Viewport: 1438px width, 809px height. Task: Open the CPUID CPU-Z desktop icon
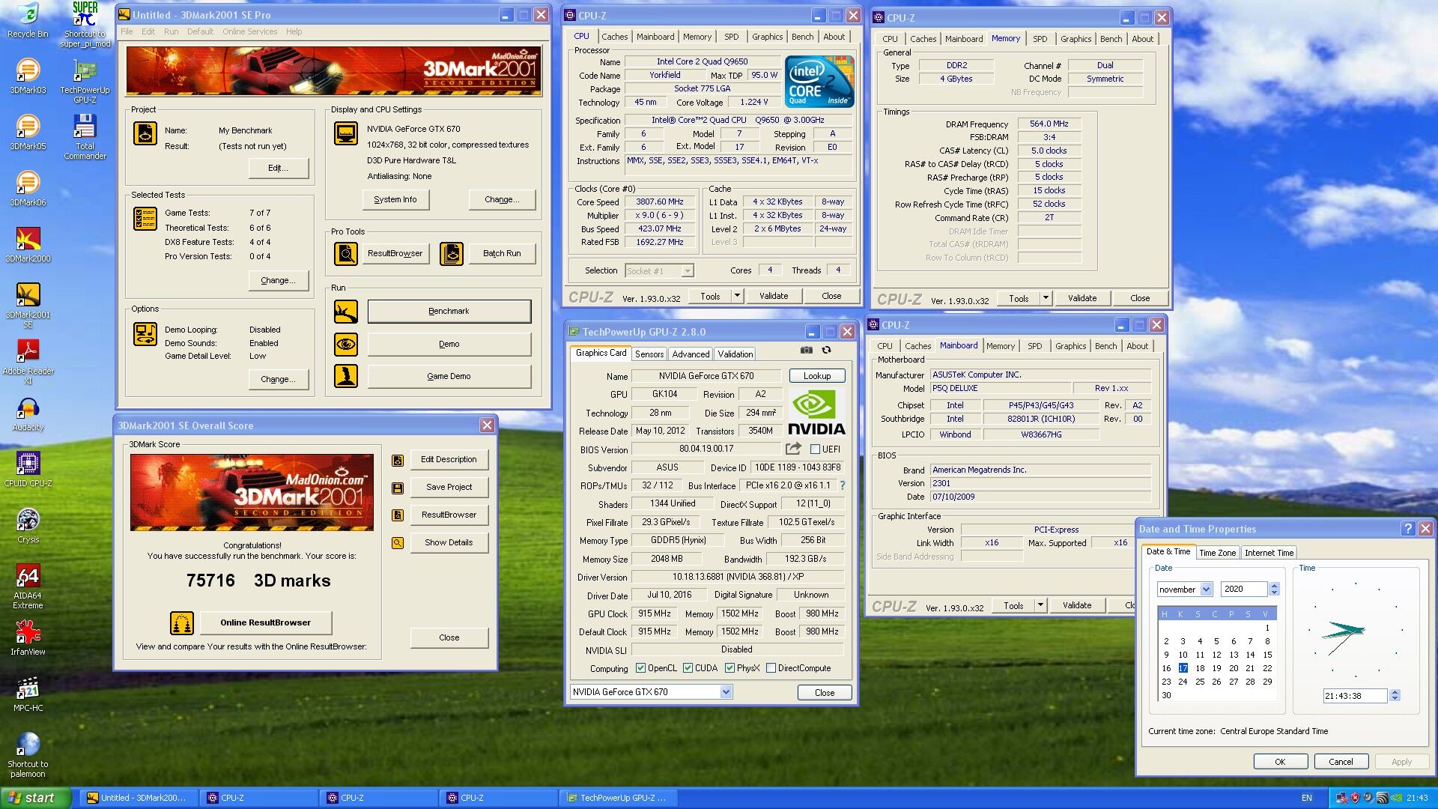point(28,470)
